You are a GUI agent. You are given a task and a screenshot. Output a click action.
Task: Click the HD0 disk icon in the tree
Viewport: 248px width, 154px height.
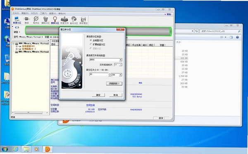pyautogui.click(x=17, y=44)
